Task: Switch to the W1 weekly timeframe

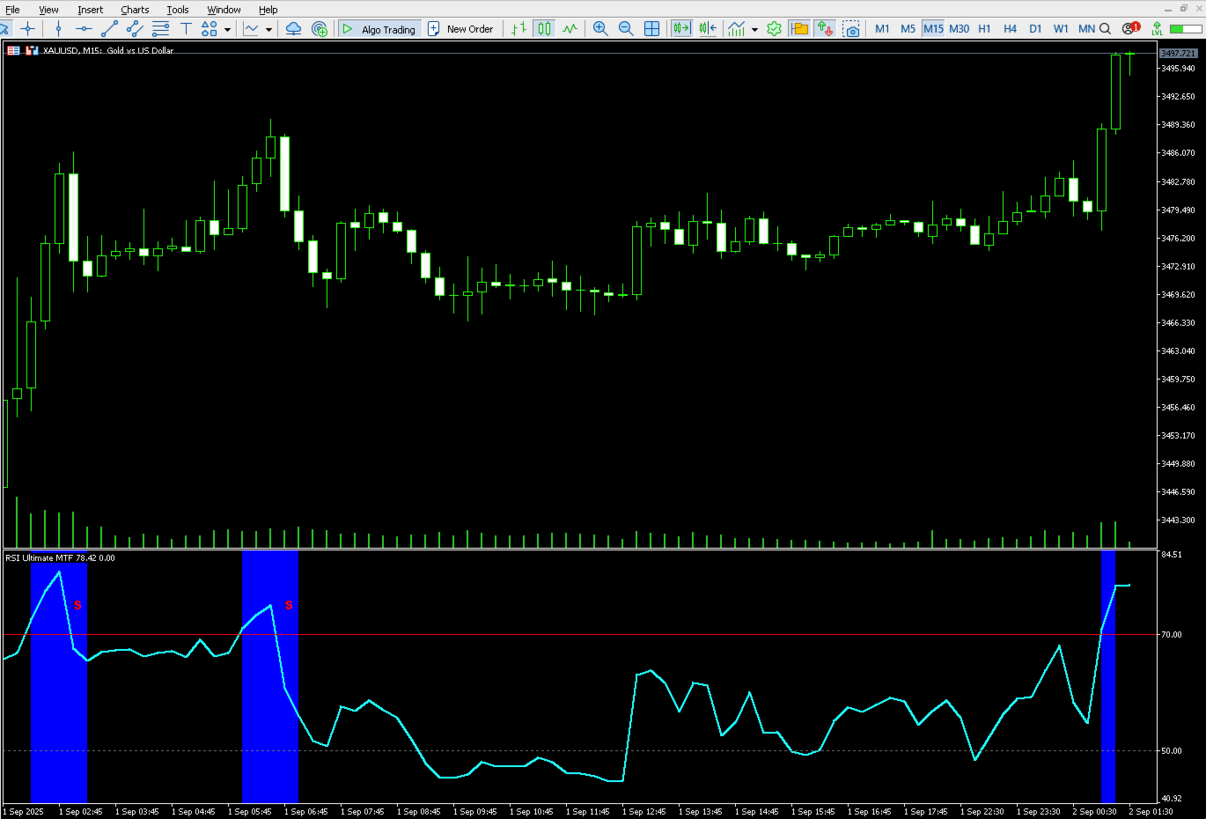Action: (1061, 29)
